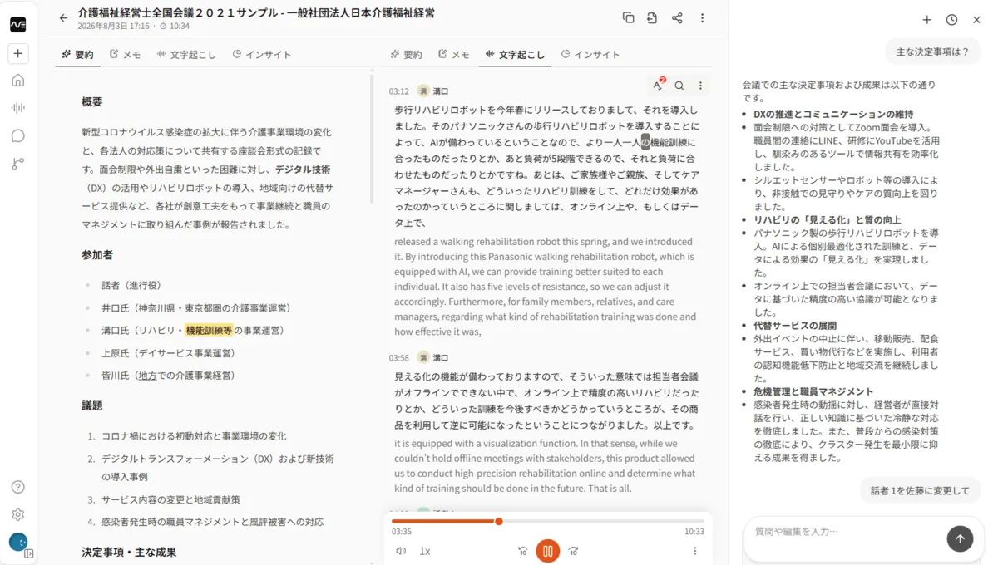Click the share icon in the header

[677, 17]
